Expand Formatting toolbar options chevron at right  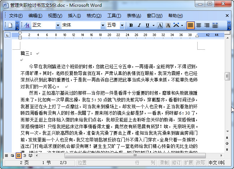(x=229, y=25)
